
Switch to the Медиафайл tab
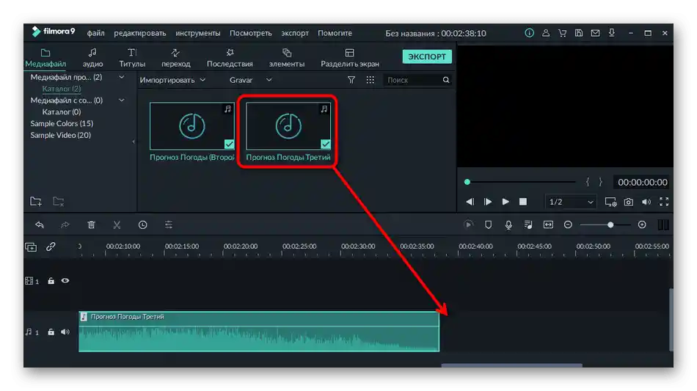45,58
